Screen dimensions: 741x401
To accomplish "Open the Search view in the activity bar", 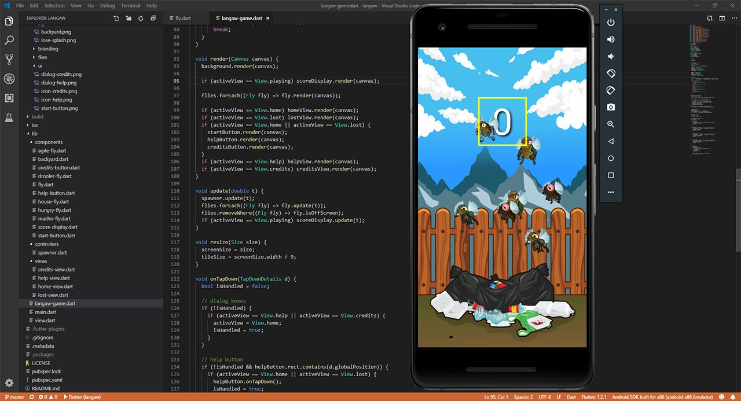I will 9,41.
